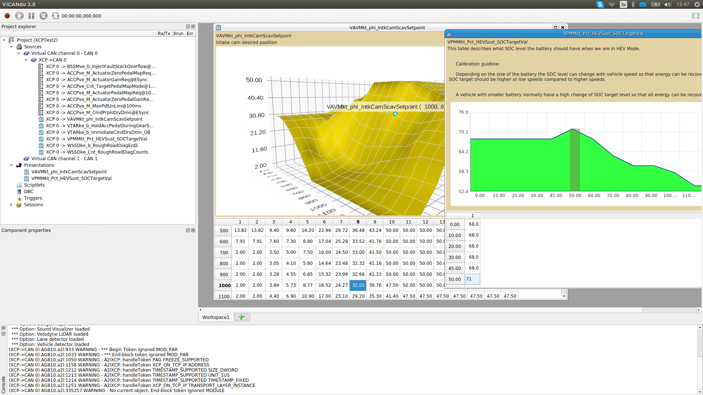Click the Triggers flask icon
Image resolution: width=703 pixels, height=395 pixels.
click(19, 198)
